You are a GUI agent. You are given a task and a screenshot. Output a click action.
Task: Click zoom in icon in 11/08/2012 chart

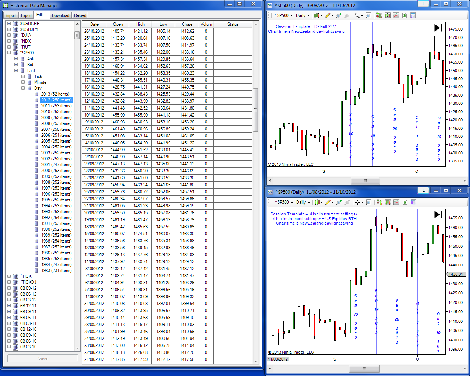pyautogui.click(x=339, y=202)
